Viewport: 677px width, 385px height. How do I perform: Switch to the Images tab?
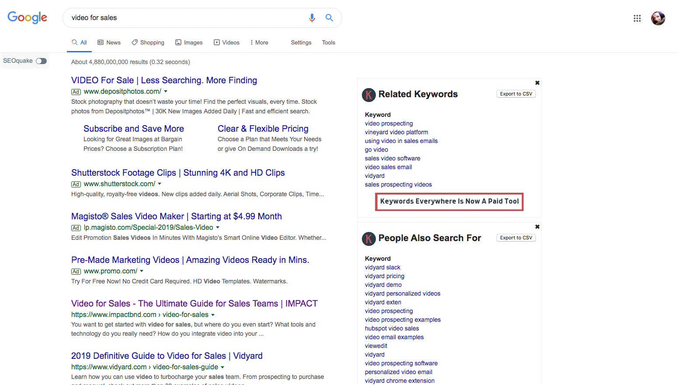(x=189, y=42)
